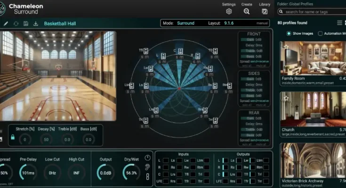Open the Basketball Hall profile name selector

[x=60, y=23]
